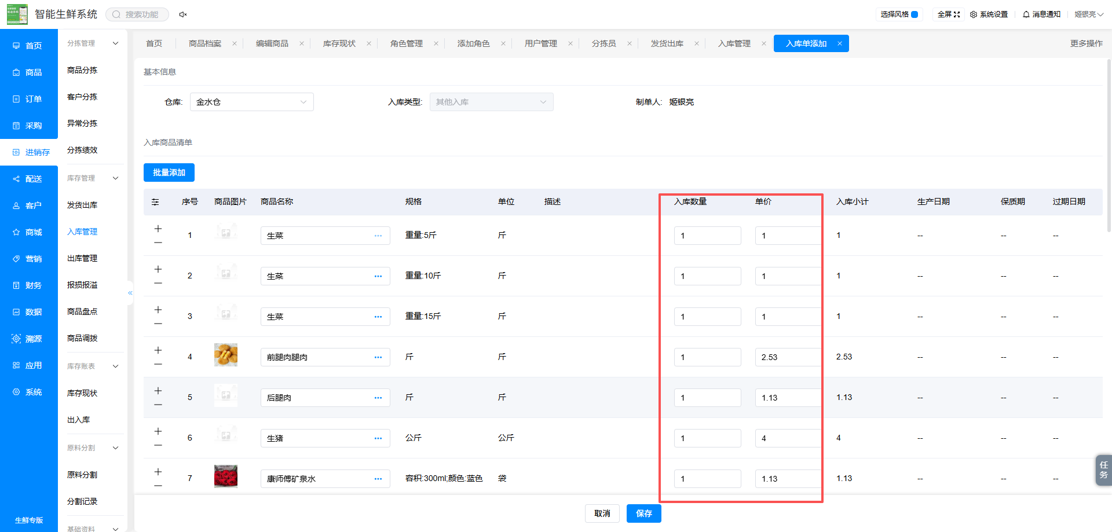The height and width of the screenshot is (532, 1112).
Task: Open 发货出库 in the side menu
Action: click(82, 205)
